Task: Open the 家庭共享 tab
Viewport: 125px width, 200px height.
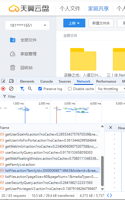Action: [98, 9]
